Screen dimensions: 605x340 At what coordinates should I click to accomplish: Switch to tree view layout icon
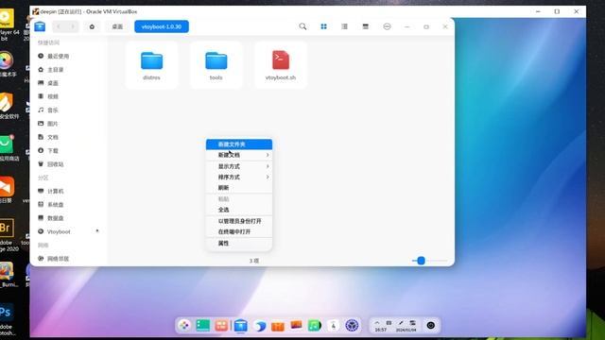(x=366, y=26)
